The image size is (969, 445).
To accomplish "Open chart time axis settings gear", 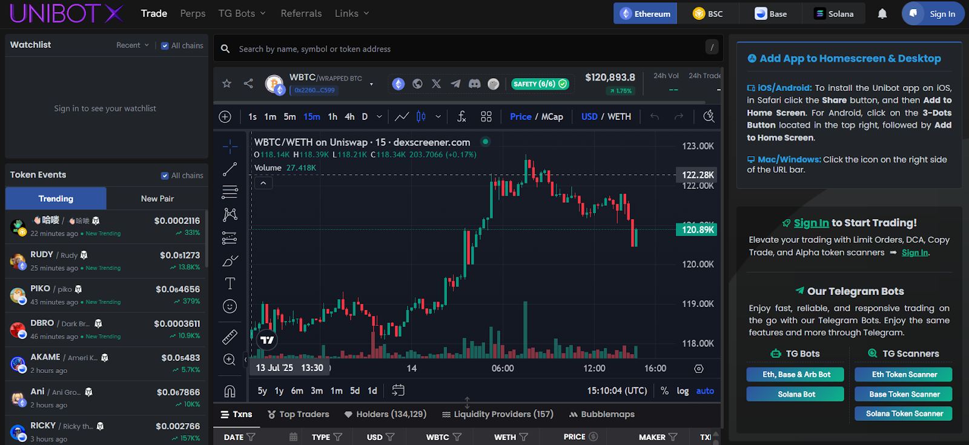I will tap(699, 368).
